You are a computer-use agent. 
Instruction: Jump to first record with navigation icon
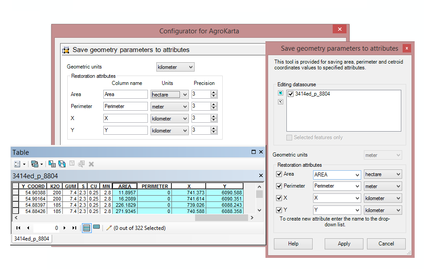click(x=18, y=228)
